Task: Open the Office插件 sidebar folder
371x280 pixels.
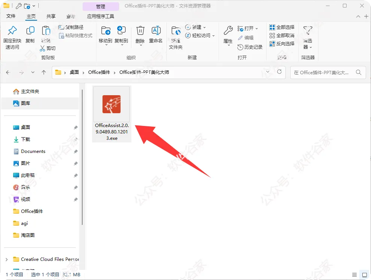Action: coord(40,211)
